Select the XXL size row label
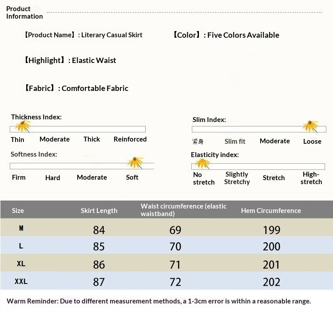 point(21,282)
